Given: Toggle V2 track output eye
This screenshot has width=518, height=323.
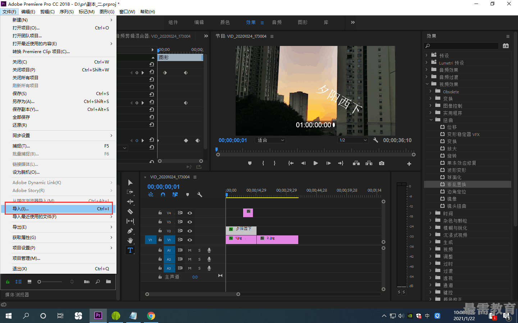Looking at the screenshot, I should [190, 231].
